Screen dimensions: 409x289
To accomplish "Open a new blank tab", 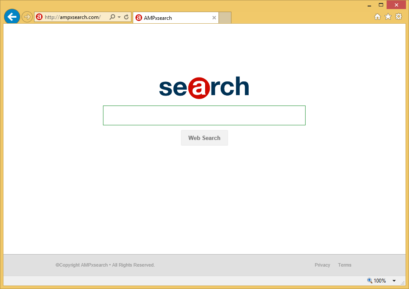I will [225, 18].
